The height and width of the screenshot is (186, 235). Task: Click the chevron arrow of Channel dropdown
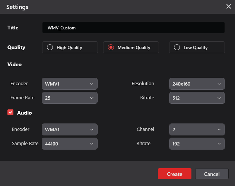219,129
